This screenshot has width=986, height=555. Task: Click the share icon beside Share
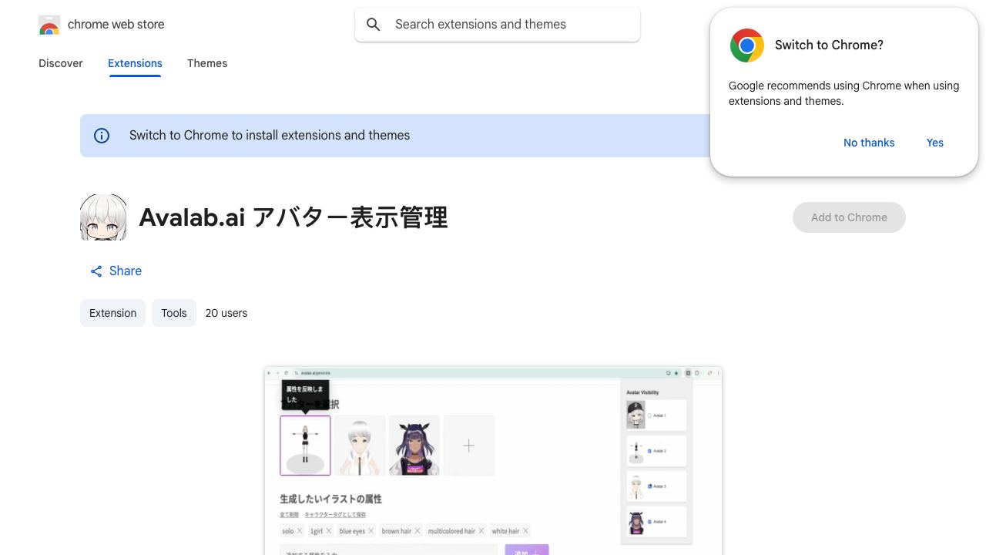pos(96,271)
